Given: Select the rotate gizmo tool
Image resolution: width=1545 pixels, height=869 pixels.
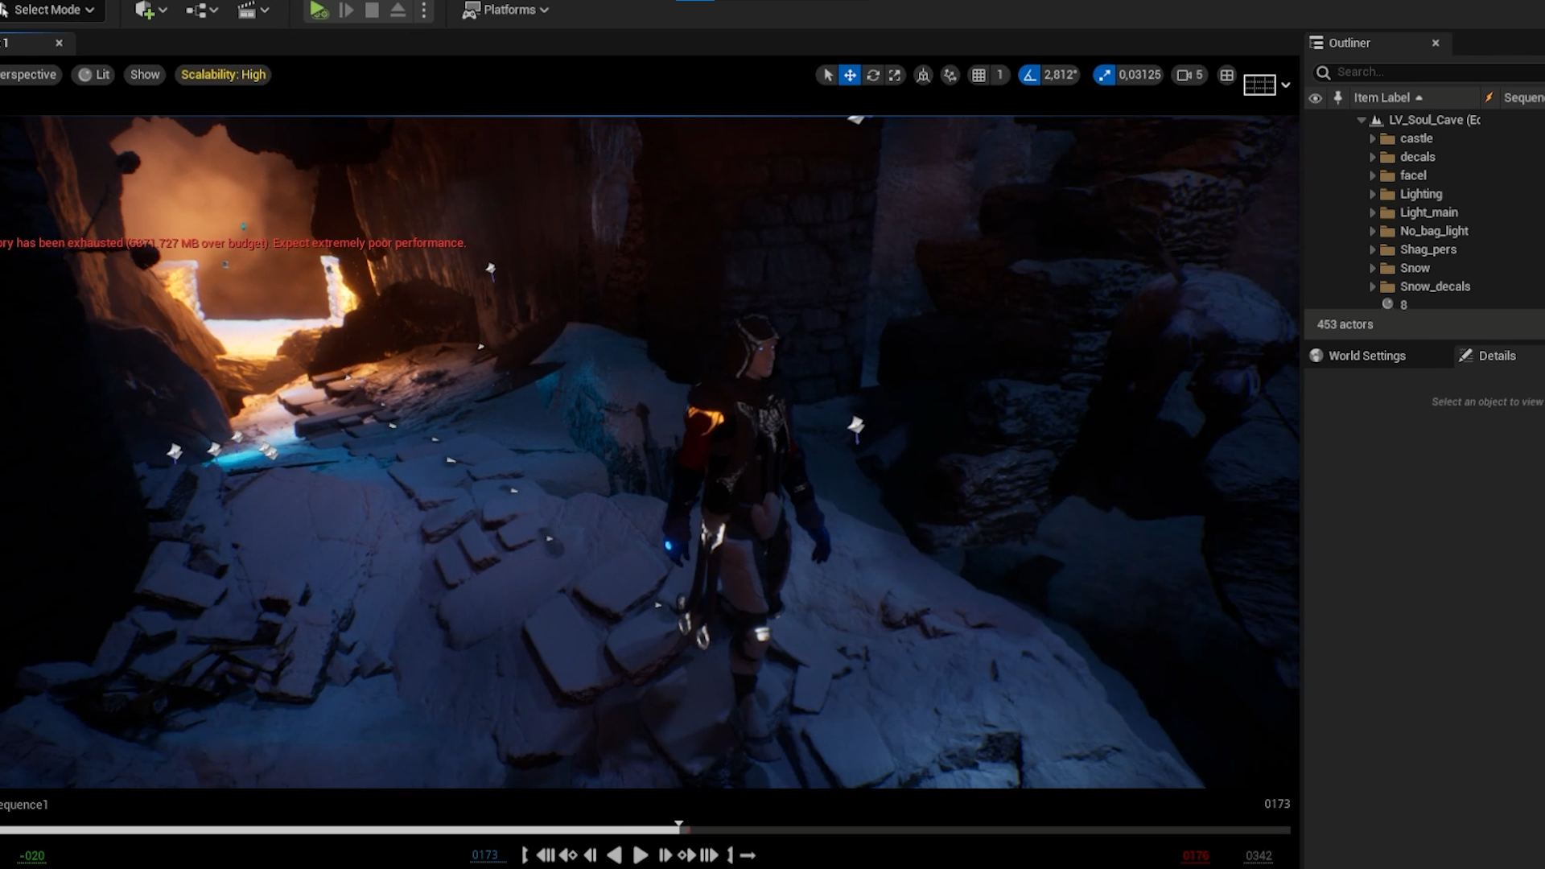Looking at the screenshot, I should (873, 75).
